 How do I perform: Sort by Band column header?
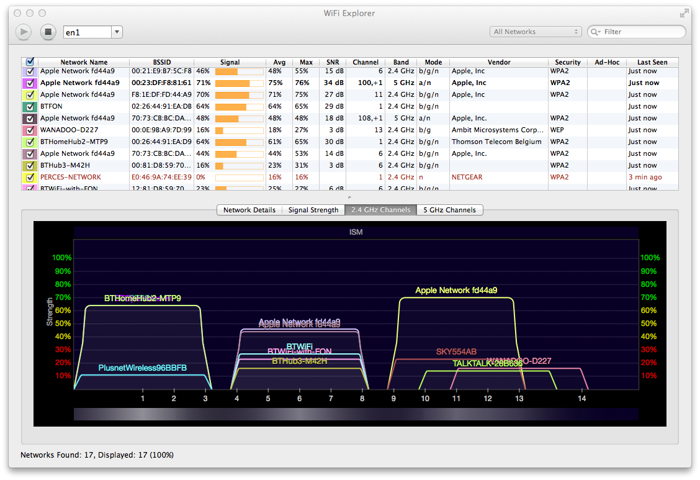pos(401,62)
